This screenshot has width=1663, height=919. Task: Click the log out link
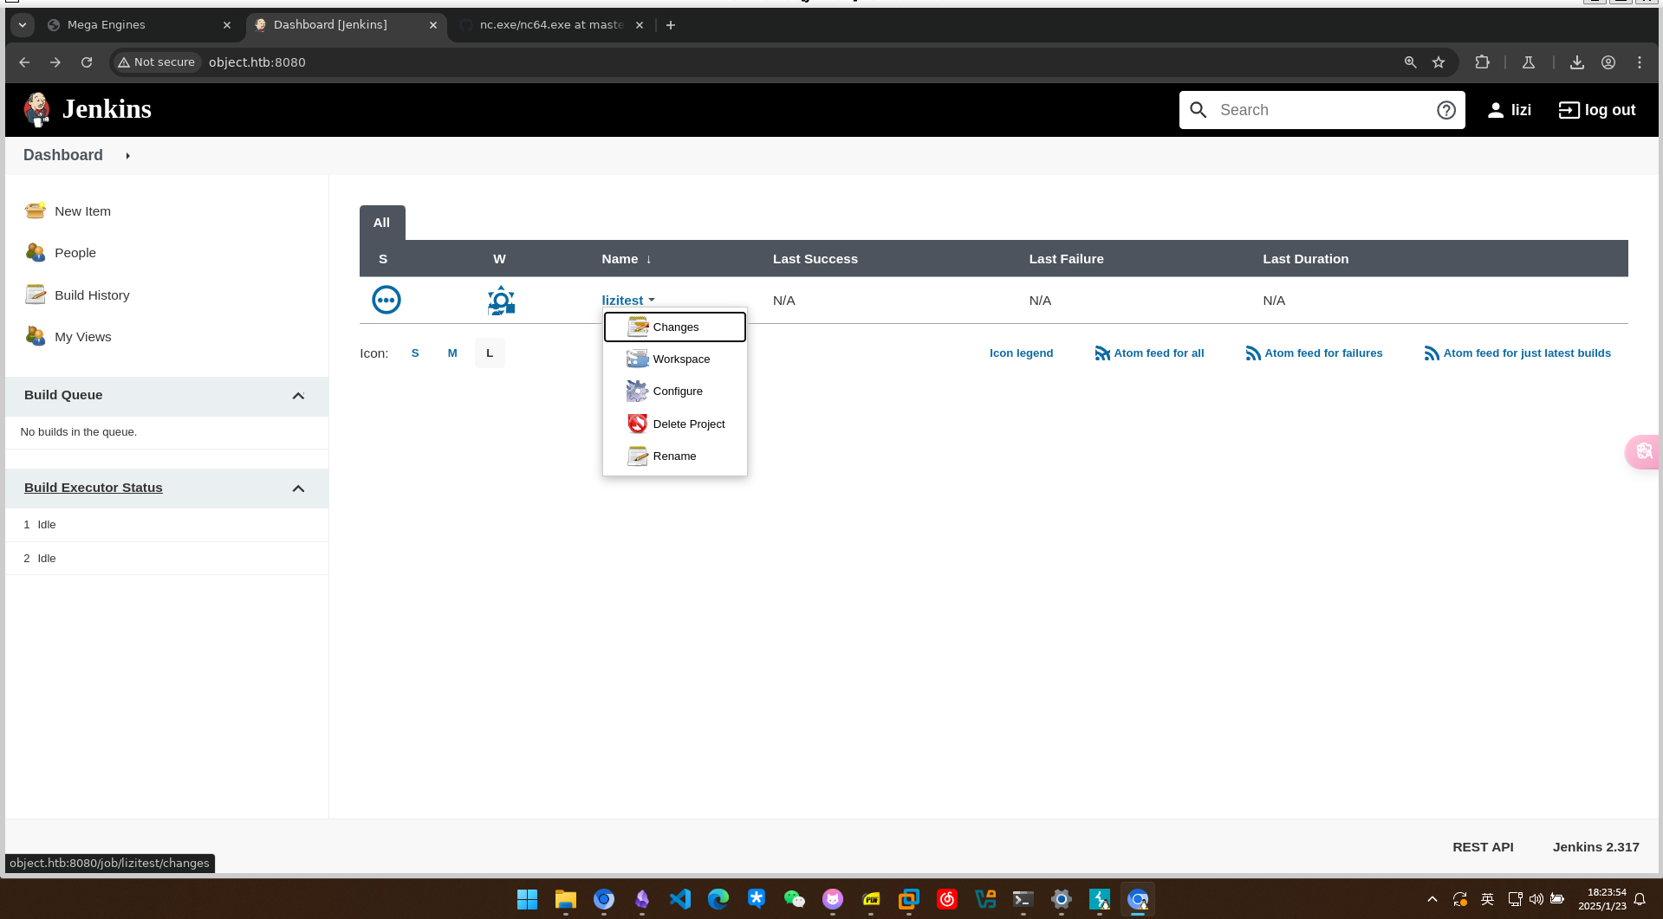(1597, 110)
